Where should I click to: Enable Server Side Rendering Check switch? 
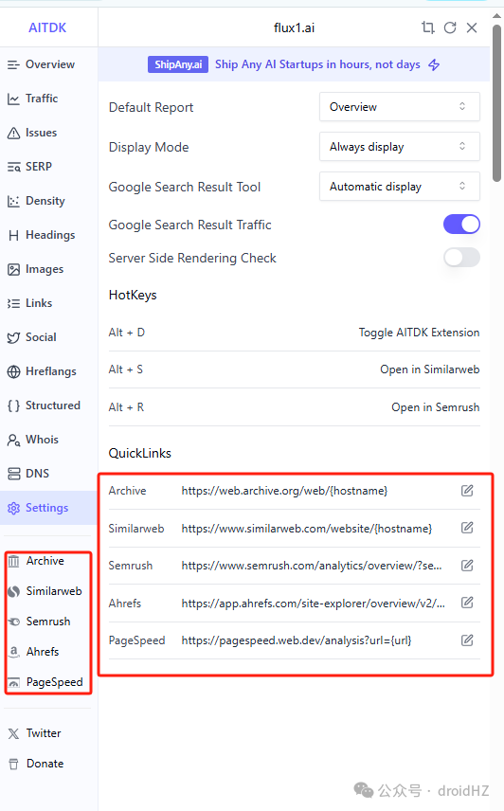461,258
